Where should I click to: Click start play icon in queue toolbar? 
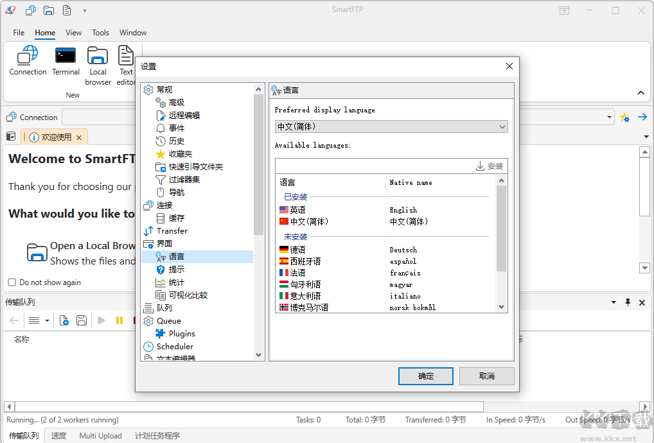(102, 320)
